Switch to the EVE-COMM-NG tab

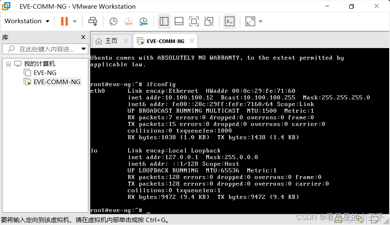pos(166,41)
